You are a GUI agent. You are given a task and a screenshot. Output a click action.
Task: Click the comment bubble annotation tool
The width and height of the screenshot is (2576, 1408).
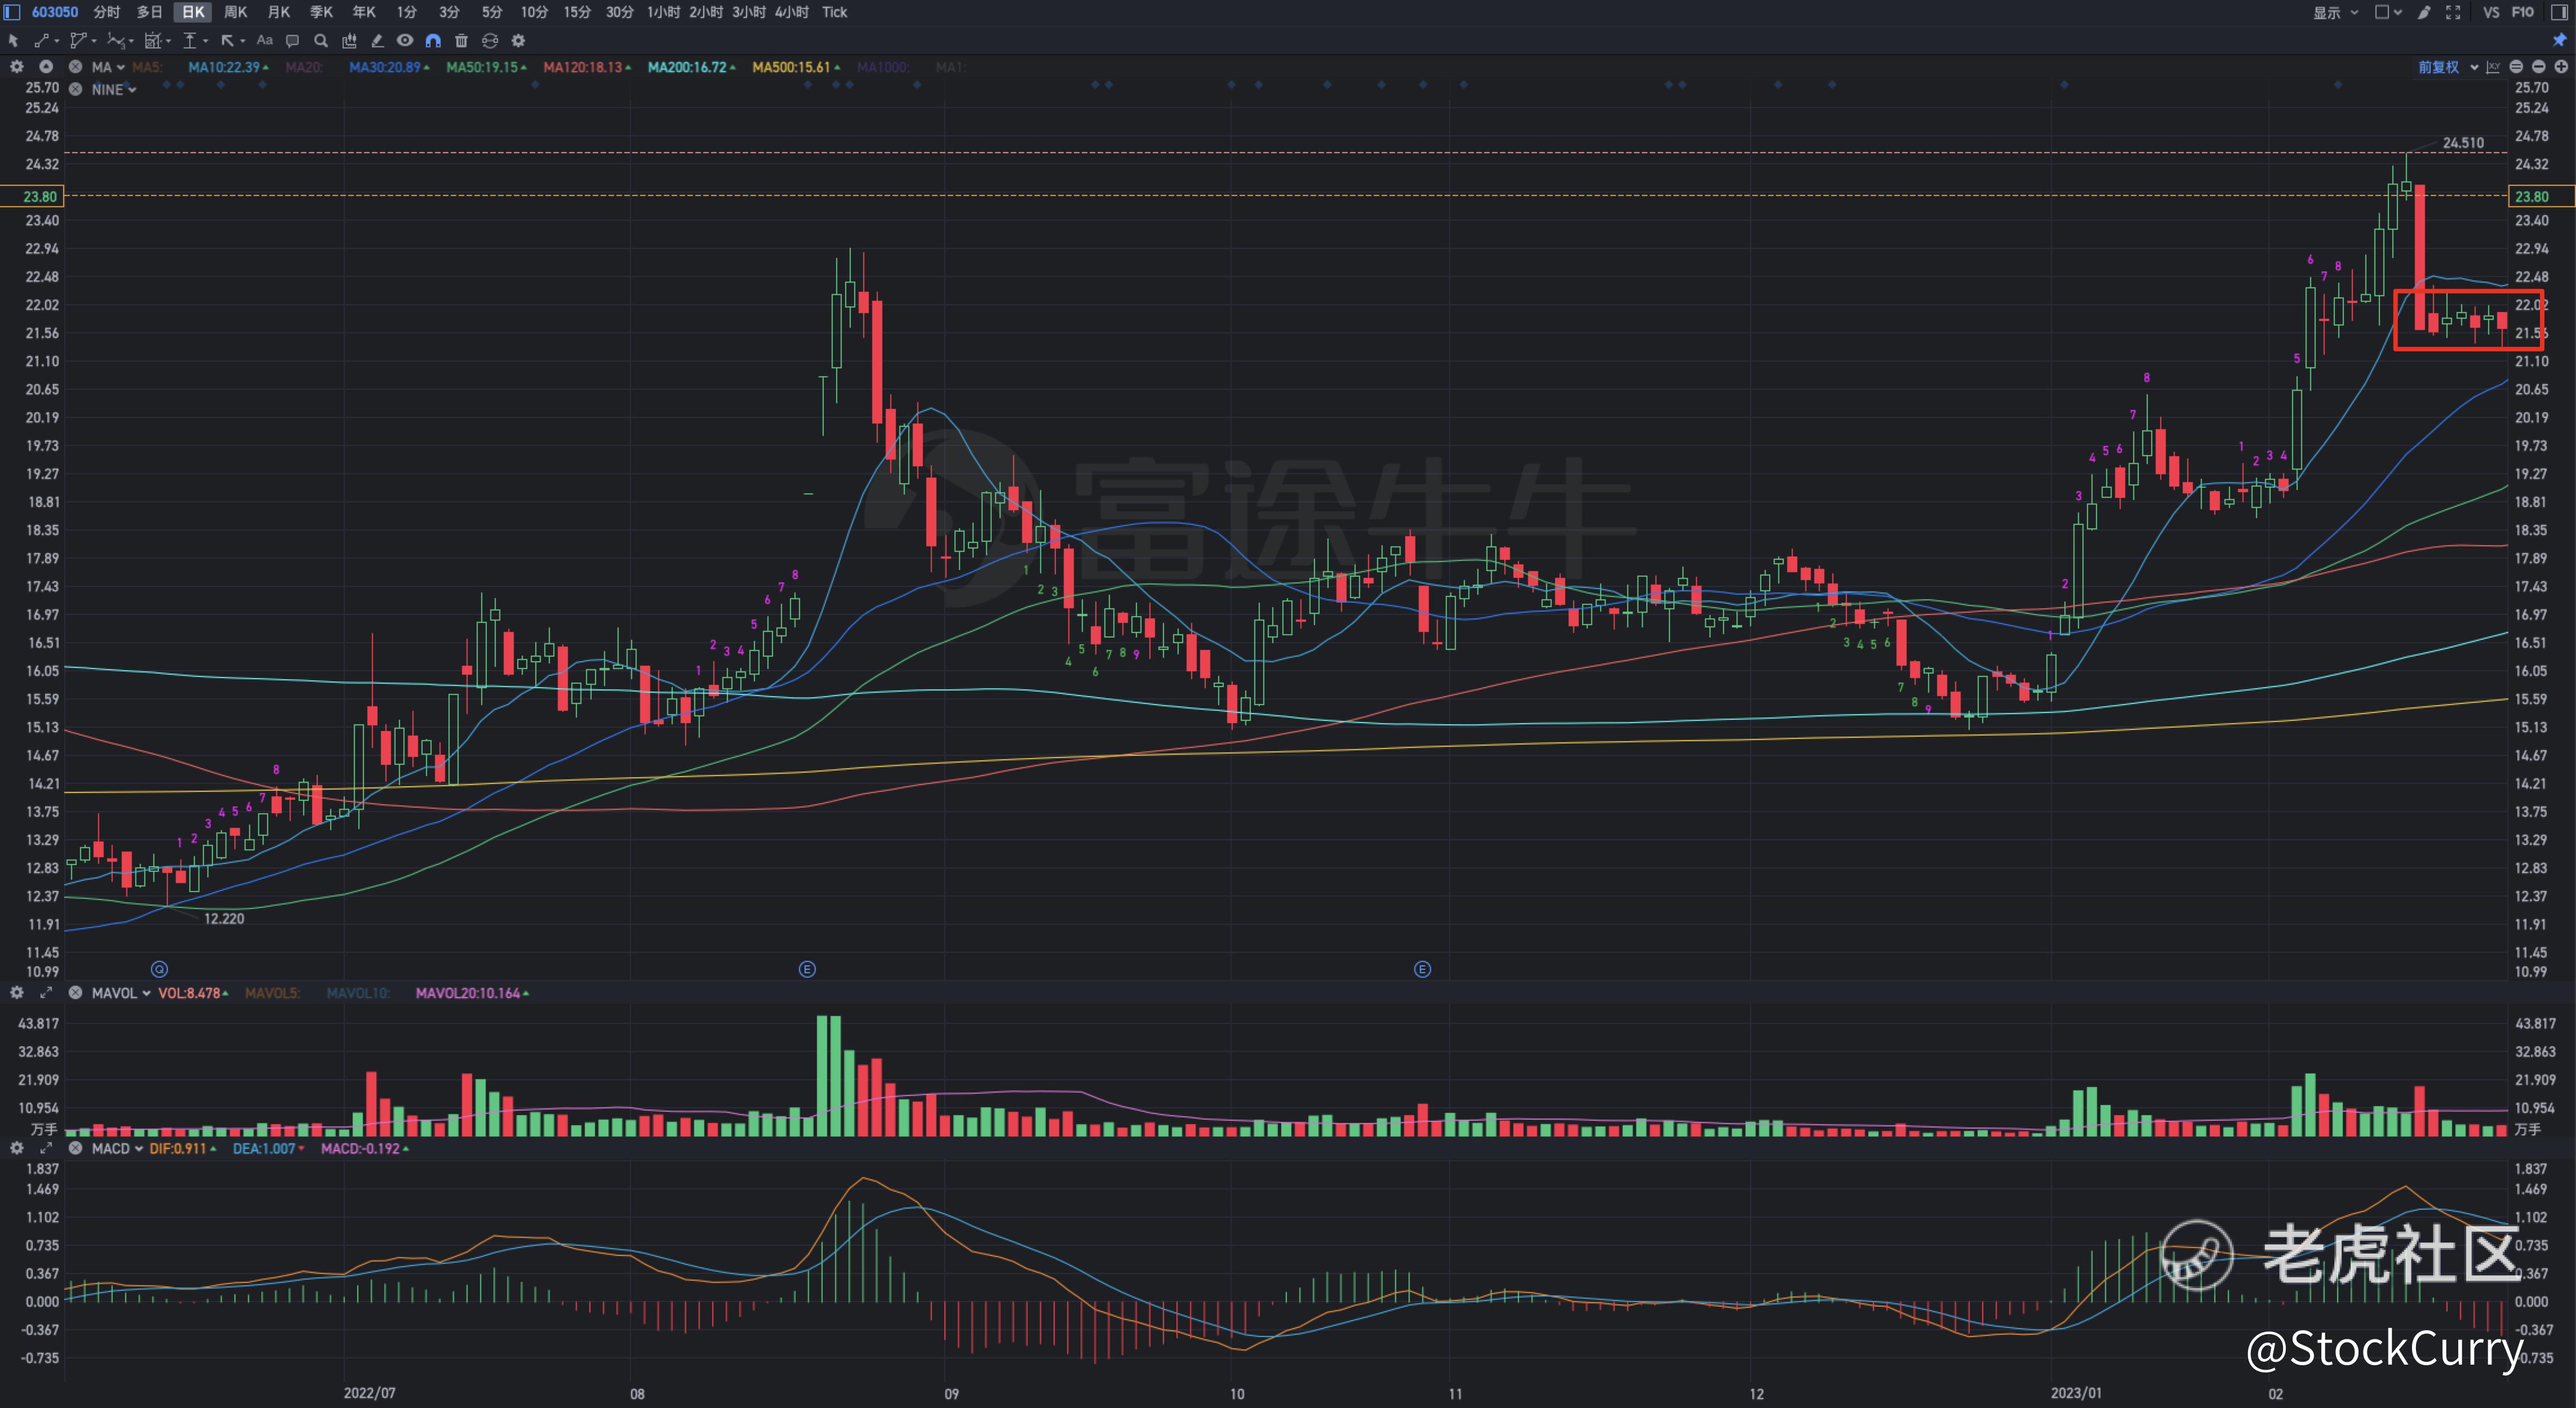coord(292,41)
